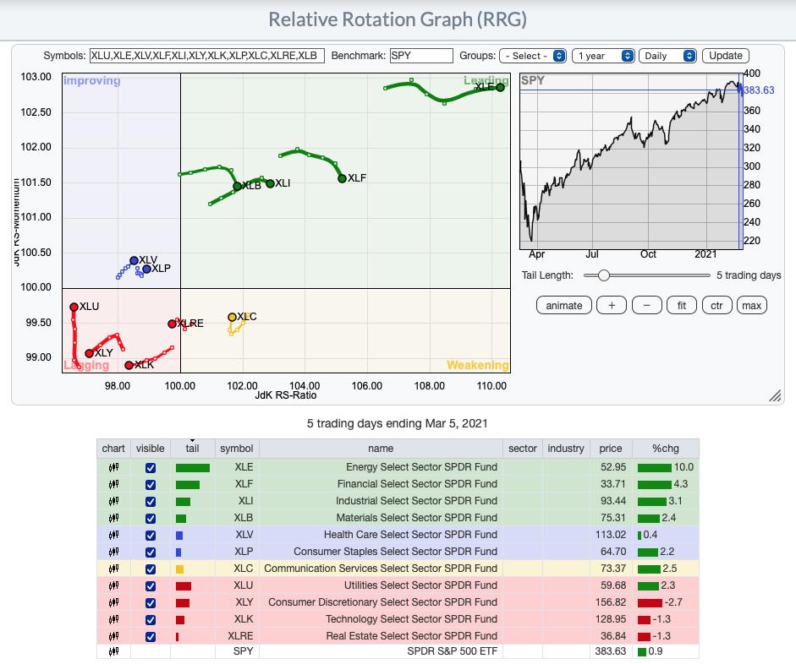Viewport: 796px width, 664px height.
Task: Sort table by symbol column
Action: [x=237, y=449]
